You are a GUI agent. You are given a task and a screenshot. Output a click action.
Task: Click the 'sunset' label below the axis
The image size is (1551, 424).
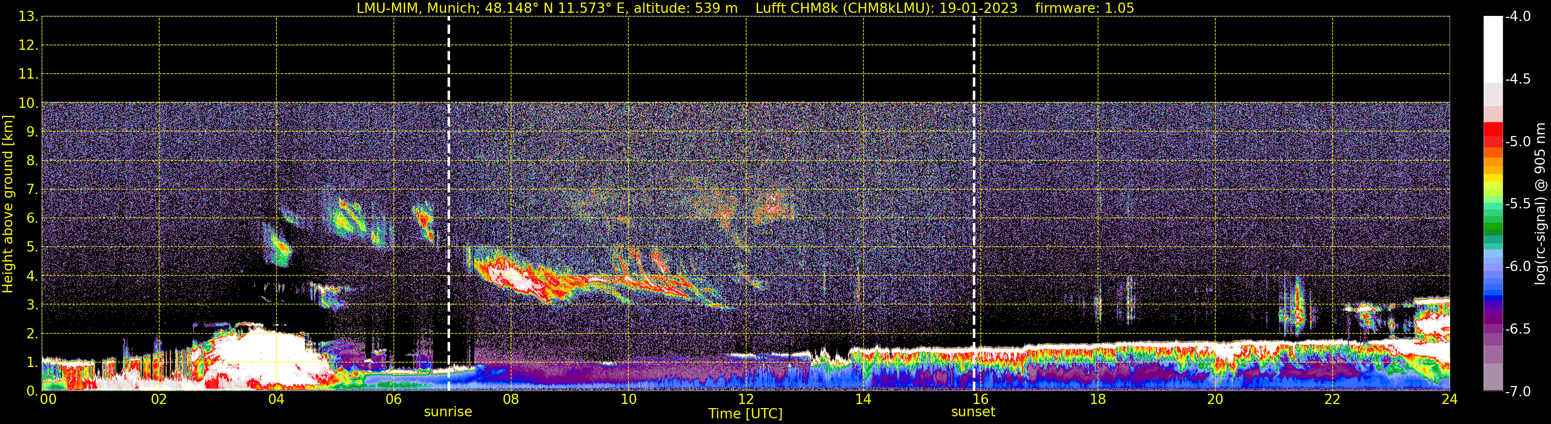pos(973,411)
